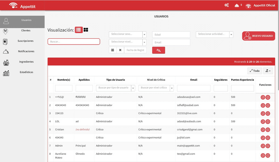Switch to list view visualization
This screenshot has width=279, height=162.
[79, 30]
